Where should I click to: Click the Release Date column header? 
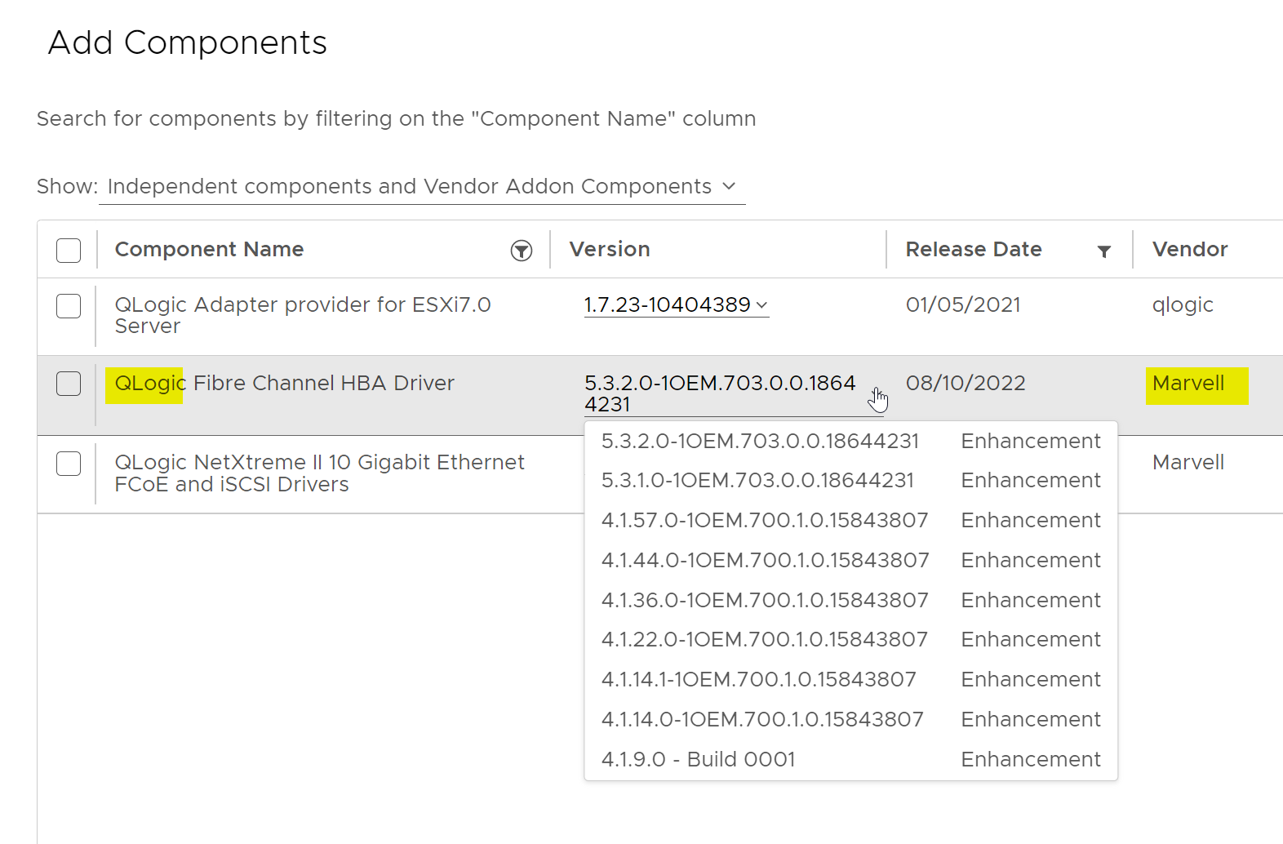coord(974,250)
